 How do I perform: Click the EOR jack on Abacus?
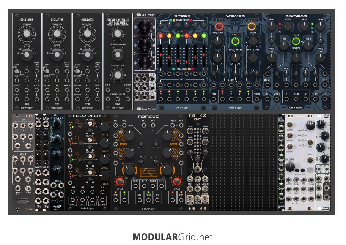click(116, 201)
